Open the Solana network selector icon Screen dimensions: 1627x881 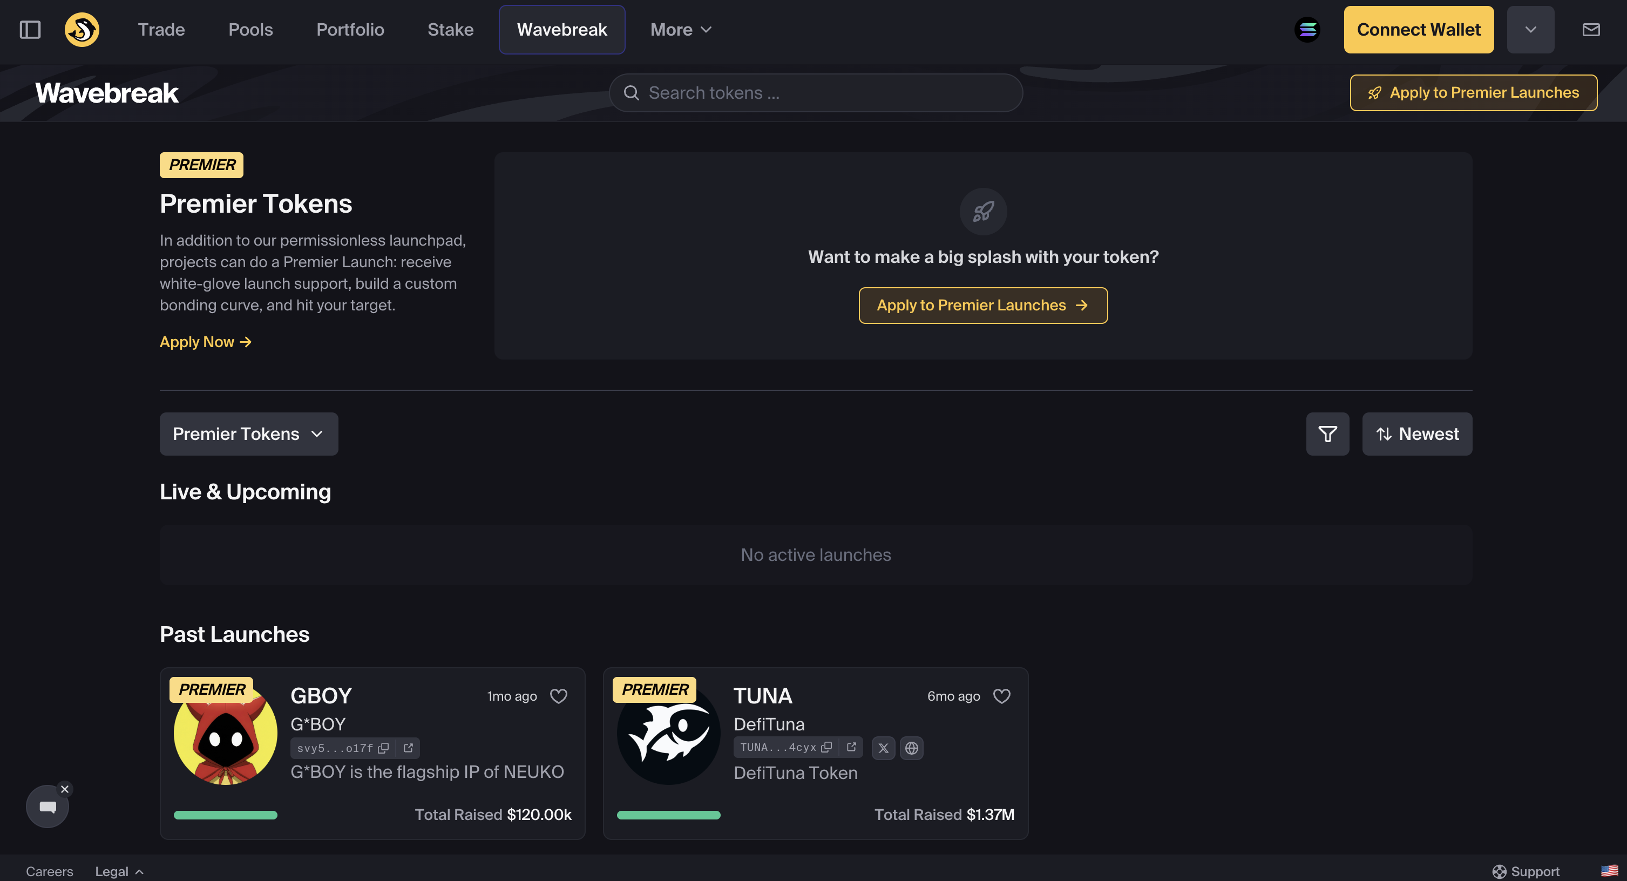(1307, 30)
